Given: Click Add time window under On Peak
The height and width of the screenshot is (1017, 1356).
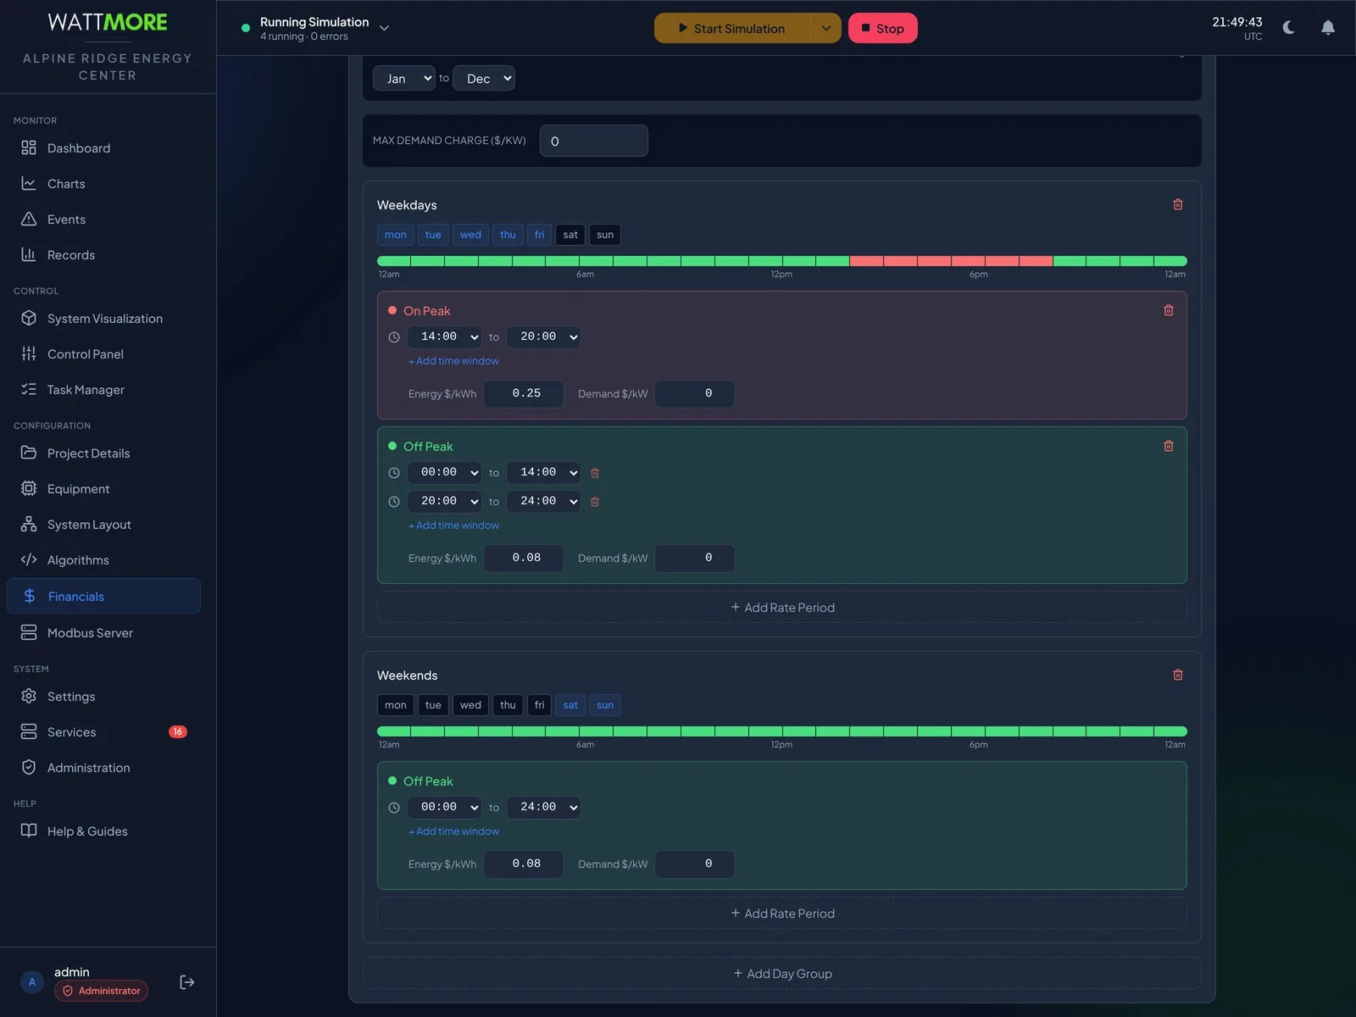Looking at the screenshot, I should coord(454,361).
